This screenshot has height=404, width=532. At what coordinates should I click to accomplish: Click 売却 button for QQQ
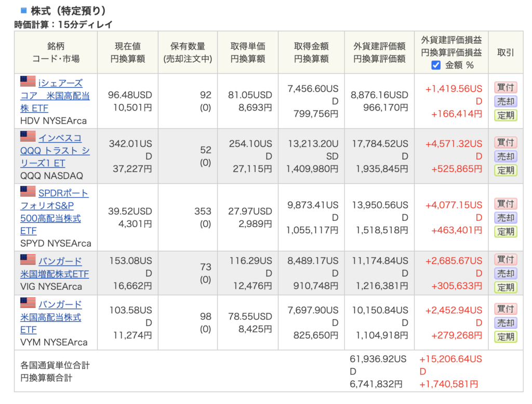(506, 157)
